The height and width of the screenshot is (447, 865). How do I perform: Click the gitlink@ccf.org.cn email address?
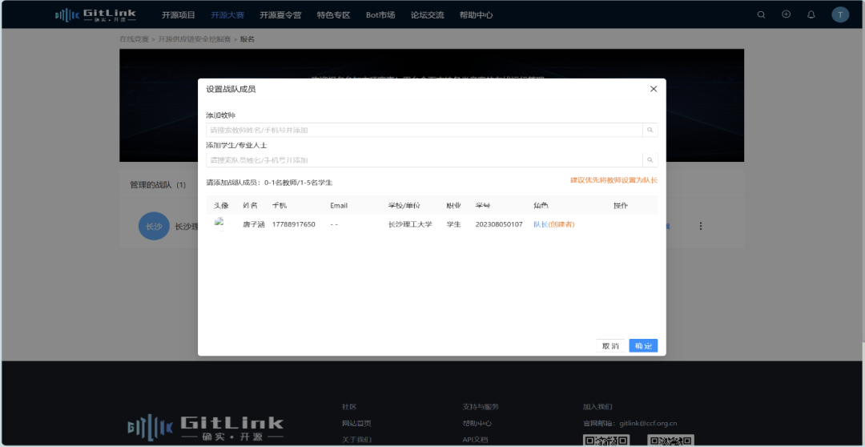click(x=648, y=423)
